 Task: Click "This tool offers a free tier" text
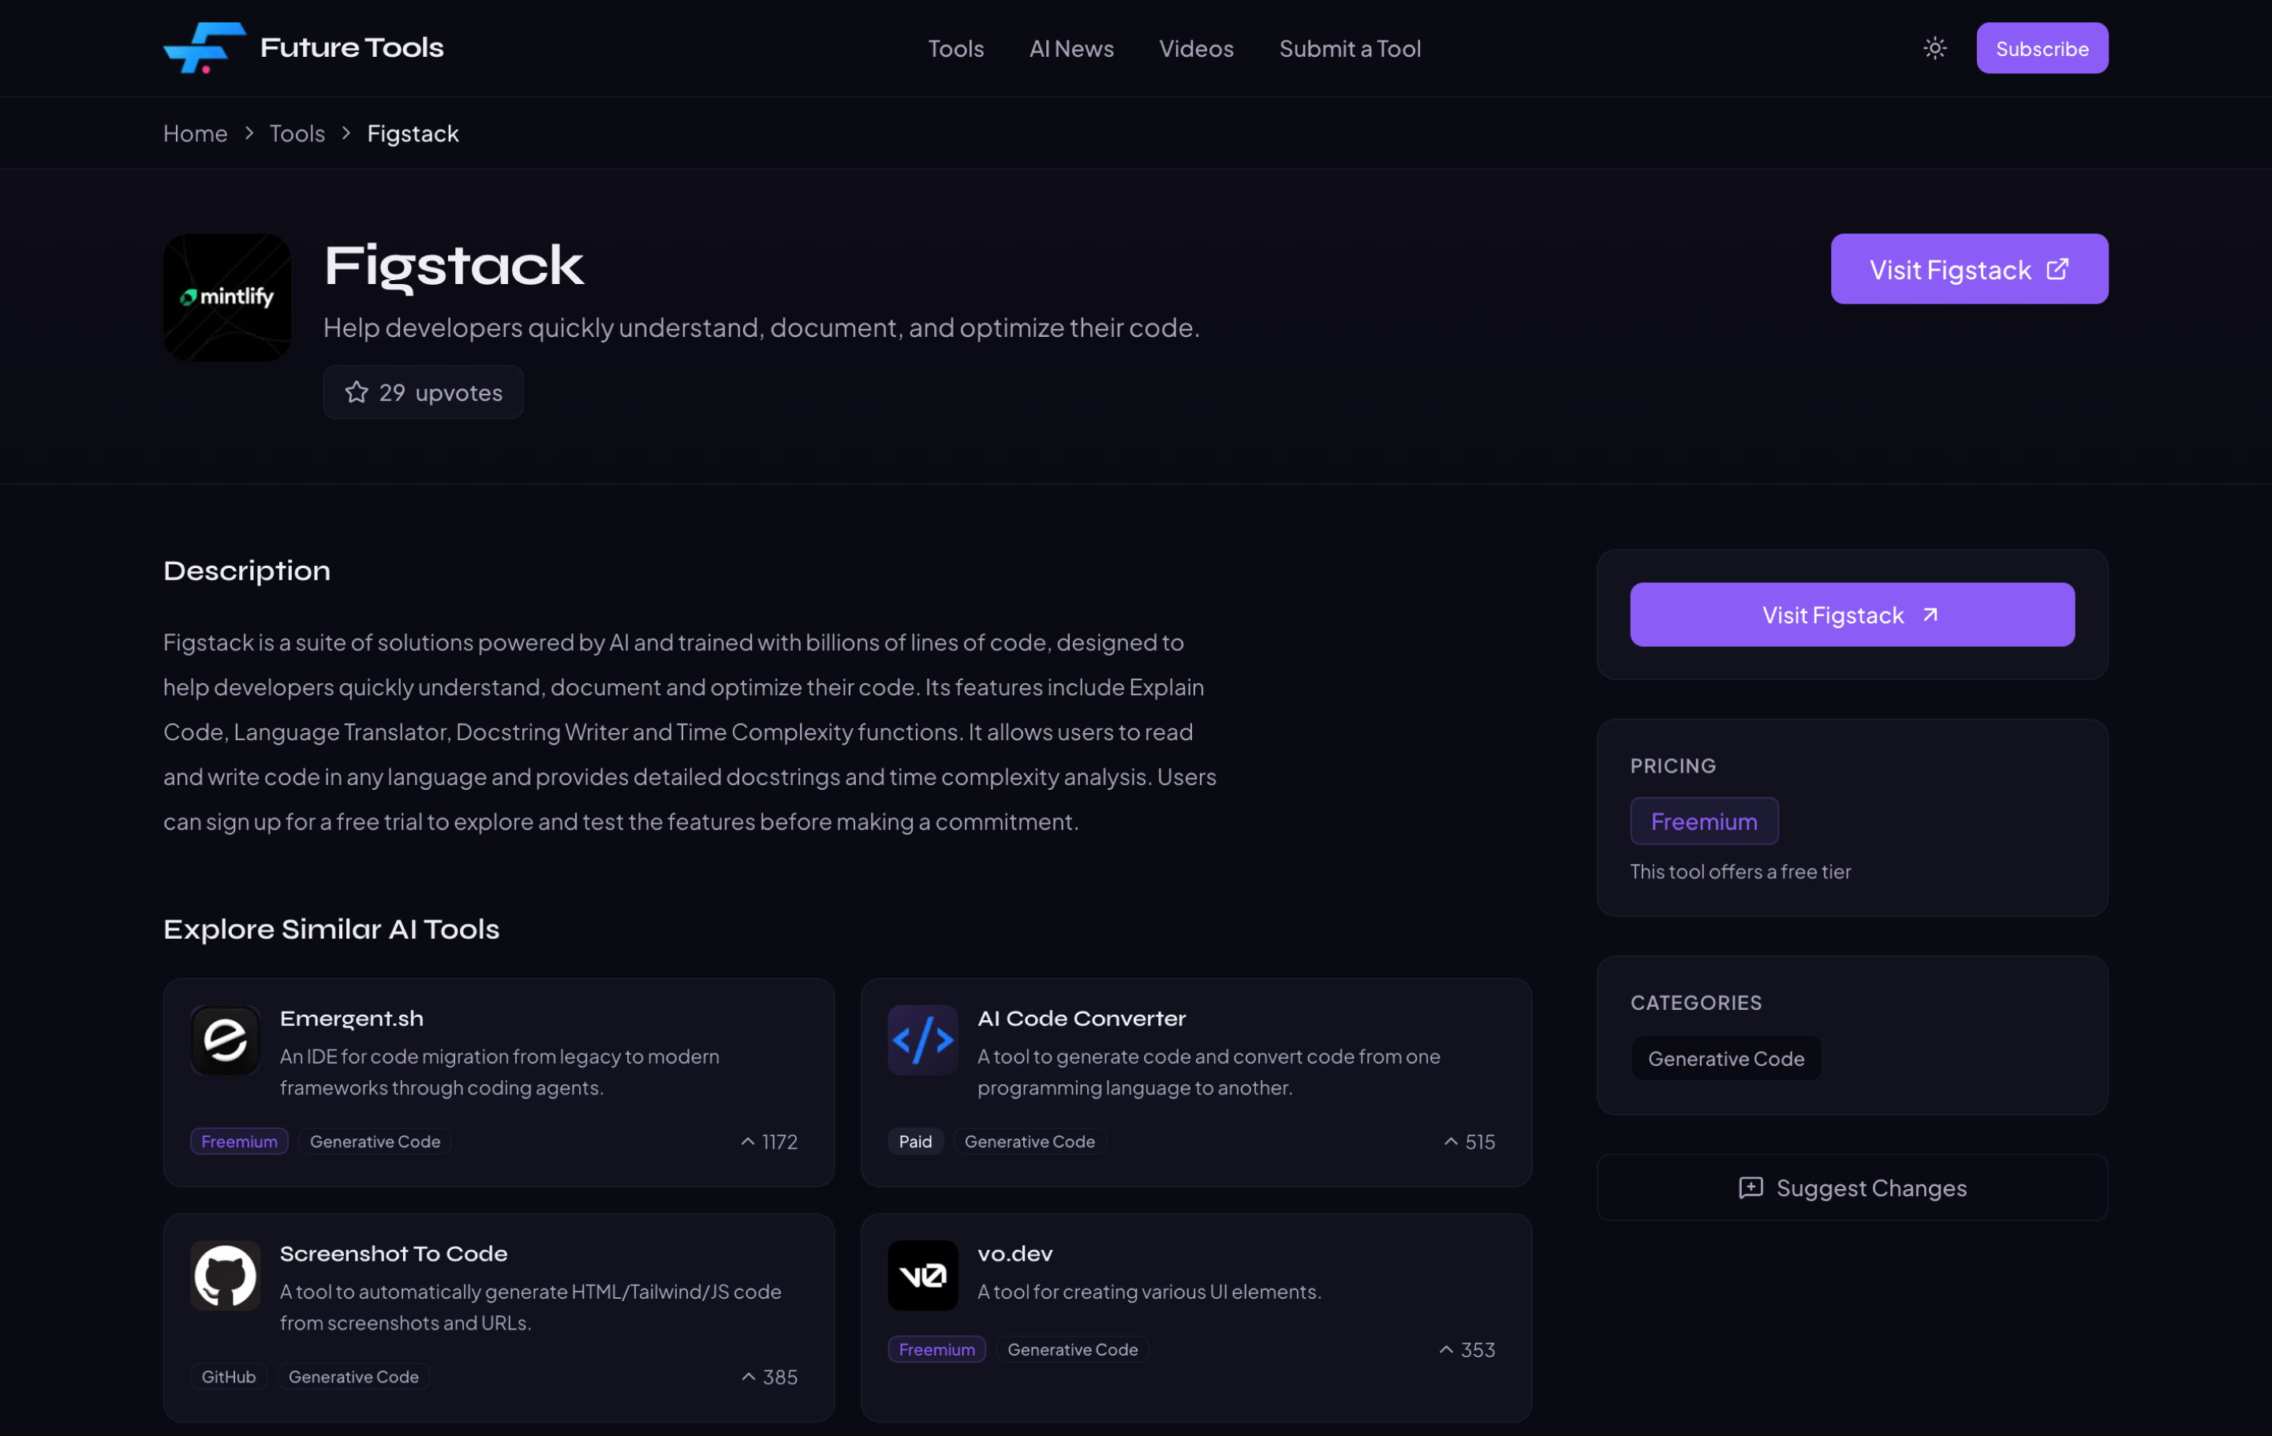pos(1739,871)
